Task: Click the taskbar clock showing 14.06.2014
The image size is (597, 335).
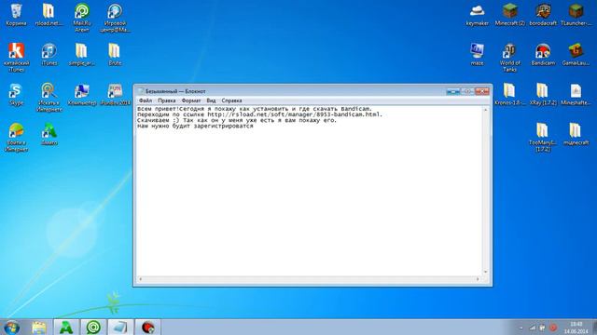Action: coord(576,328)
